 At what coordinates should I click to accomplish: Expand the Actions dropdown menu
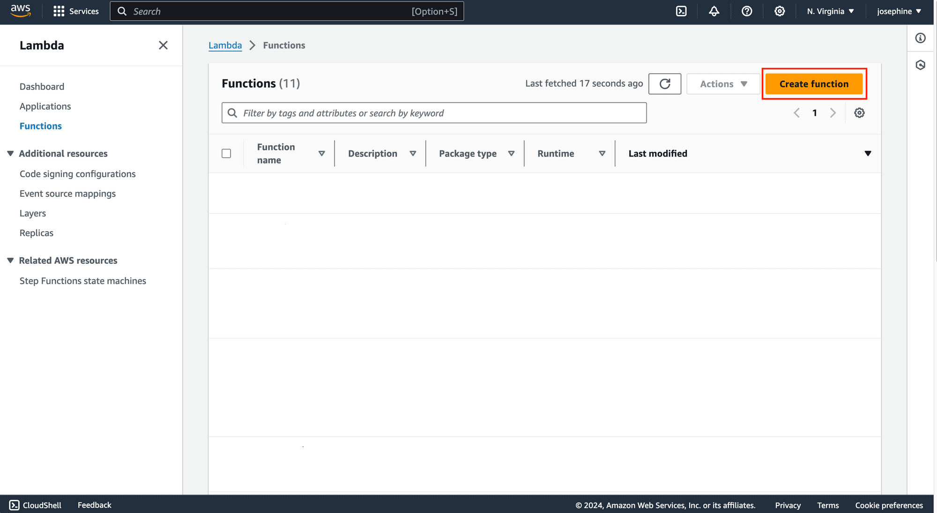coord(722,83)
